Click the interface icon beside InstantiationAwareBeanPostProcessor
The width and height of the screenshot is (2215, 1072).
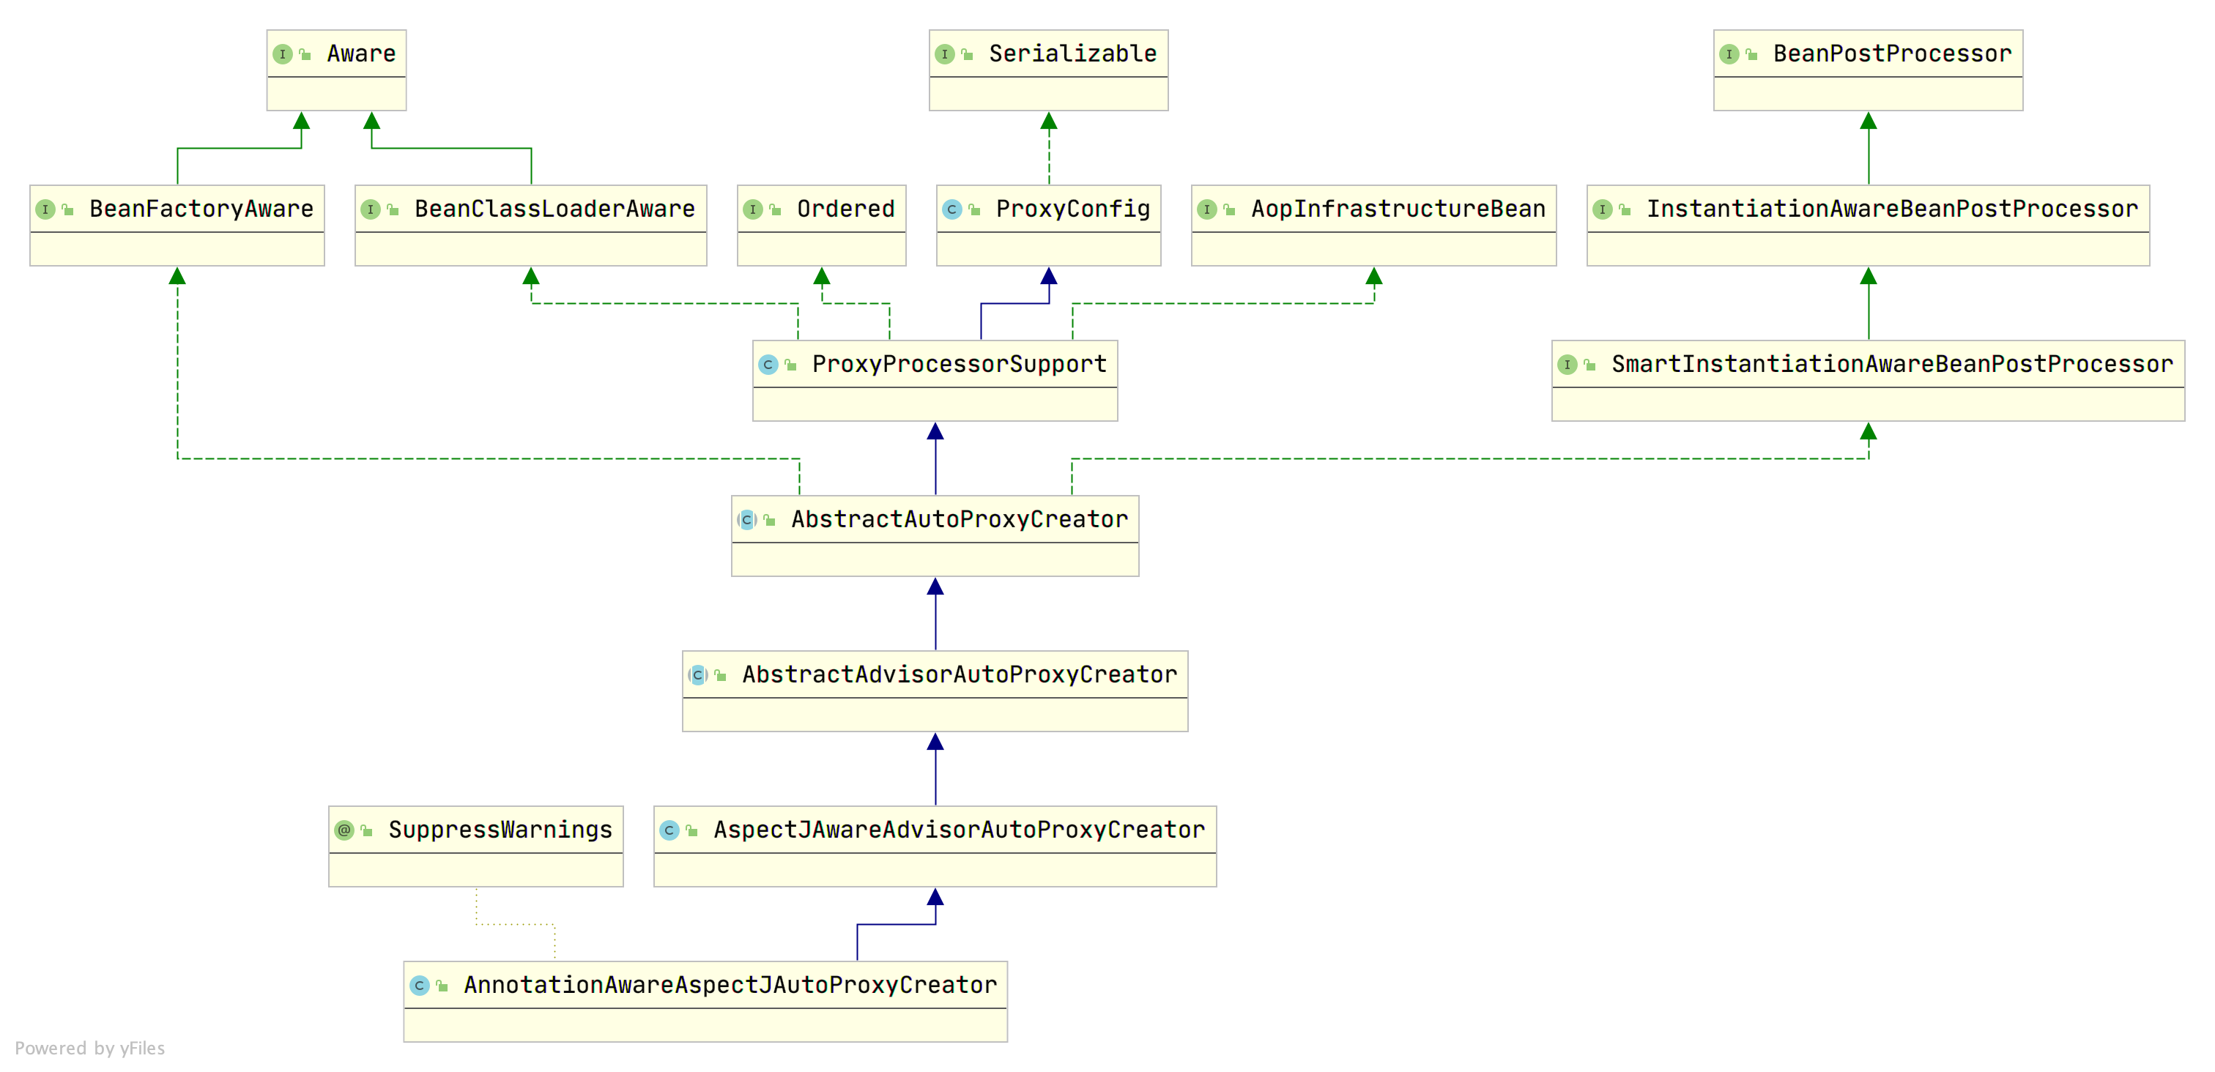coord(1602,209)
